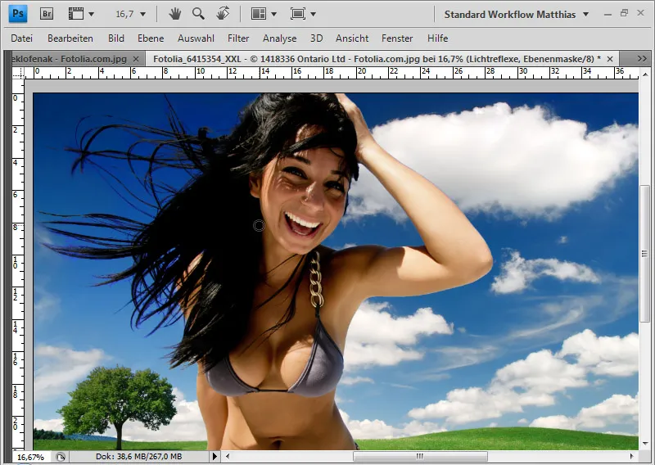Image resolution: width=655 pixels, height=465 pixels.
Task: Open the Datei menu
Action: (22, 38)
